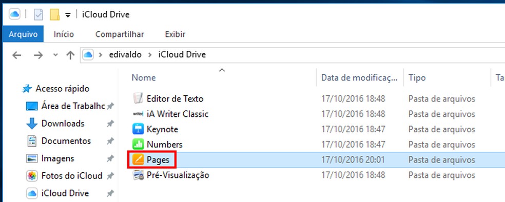This screenshot has height=202, width=505.
Task: Select the Editor de Texto folder
Action: point(175,98)
